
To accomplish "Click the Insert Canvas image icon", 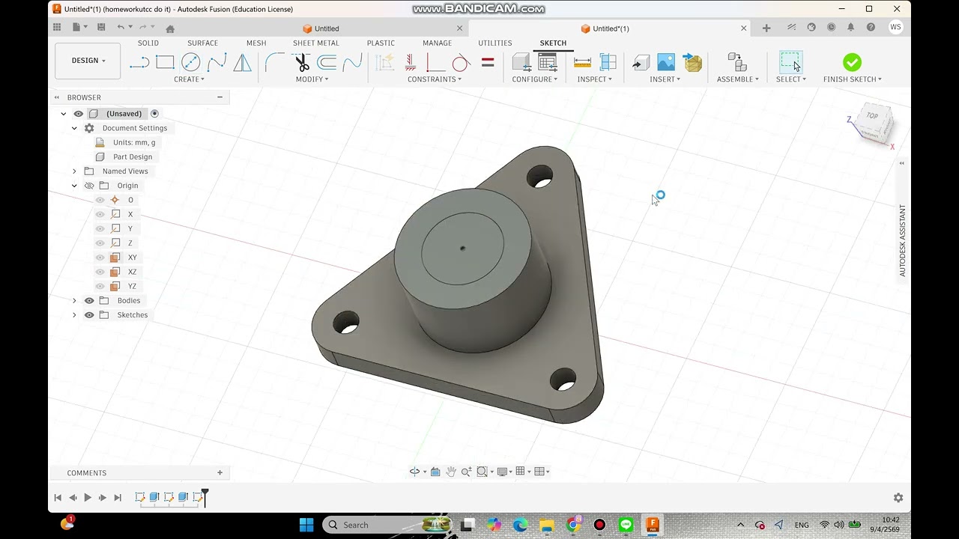I will click(x=666, y=63).
